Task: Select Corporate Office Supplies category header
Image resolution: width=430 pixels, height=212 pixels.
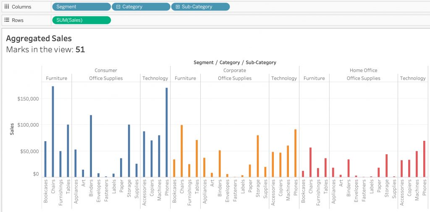Action: point(235,78)
